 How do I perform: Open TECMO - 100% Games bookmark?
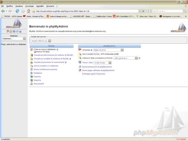click(12, 16)
